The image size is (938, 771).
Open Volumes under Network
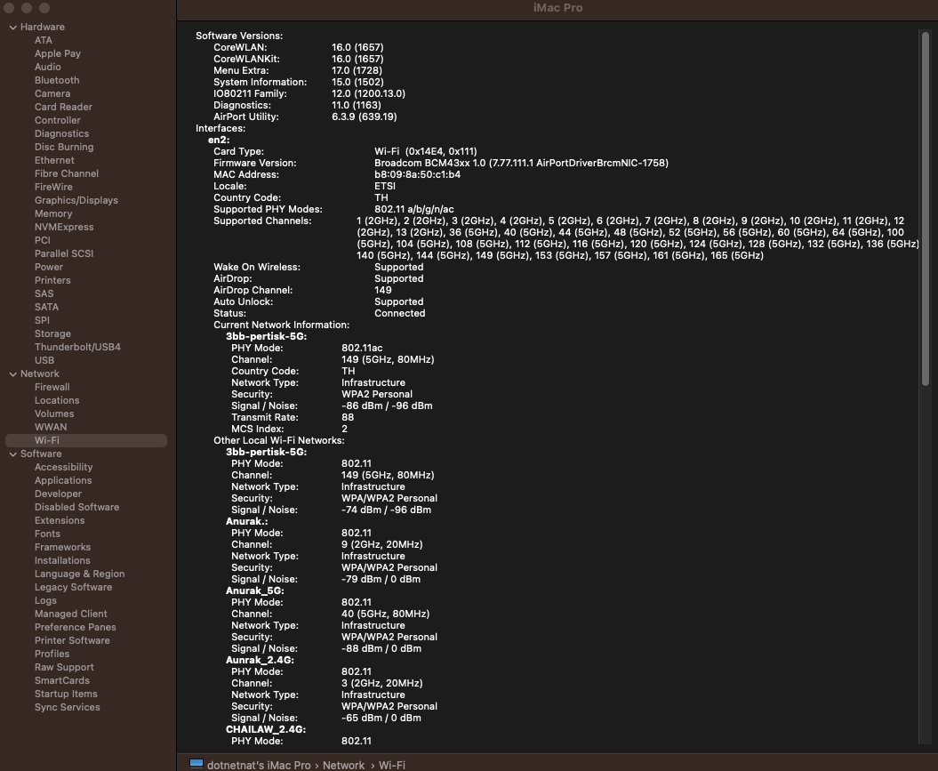coord(54,414)
